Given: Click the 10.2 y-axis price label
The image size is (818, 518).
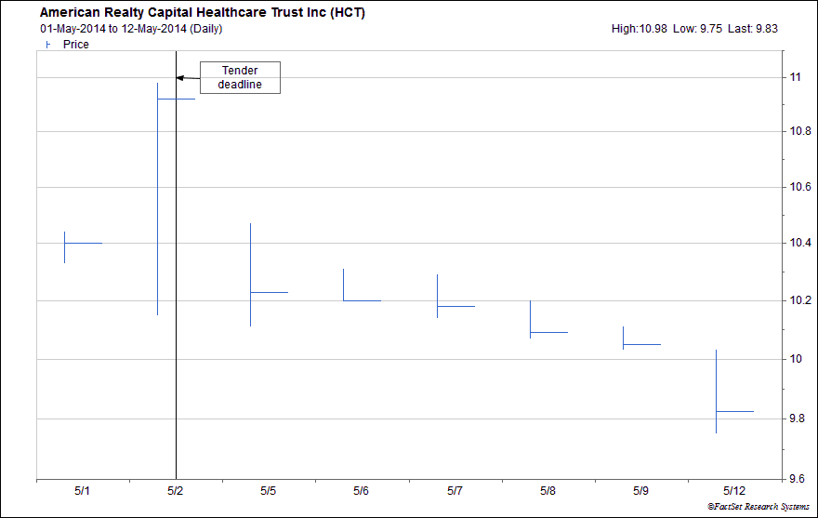Looking at the screenshot, I should (x=800, y=300).
